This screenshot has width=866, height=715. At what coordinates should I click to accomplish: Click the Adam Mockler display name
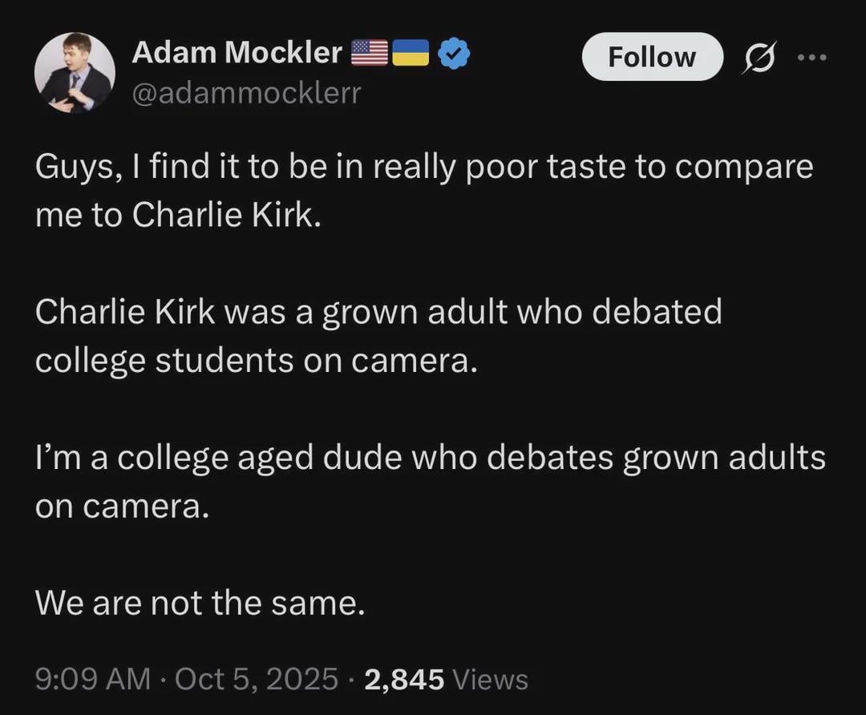tap(237, 53)
